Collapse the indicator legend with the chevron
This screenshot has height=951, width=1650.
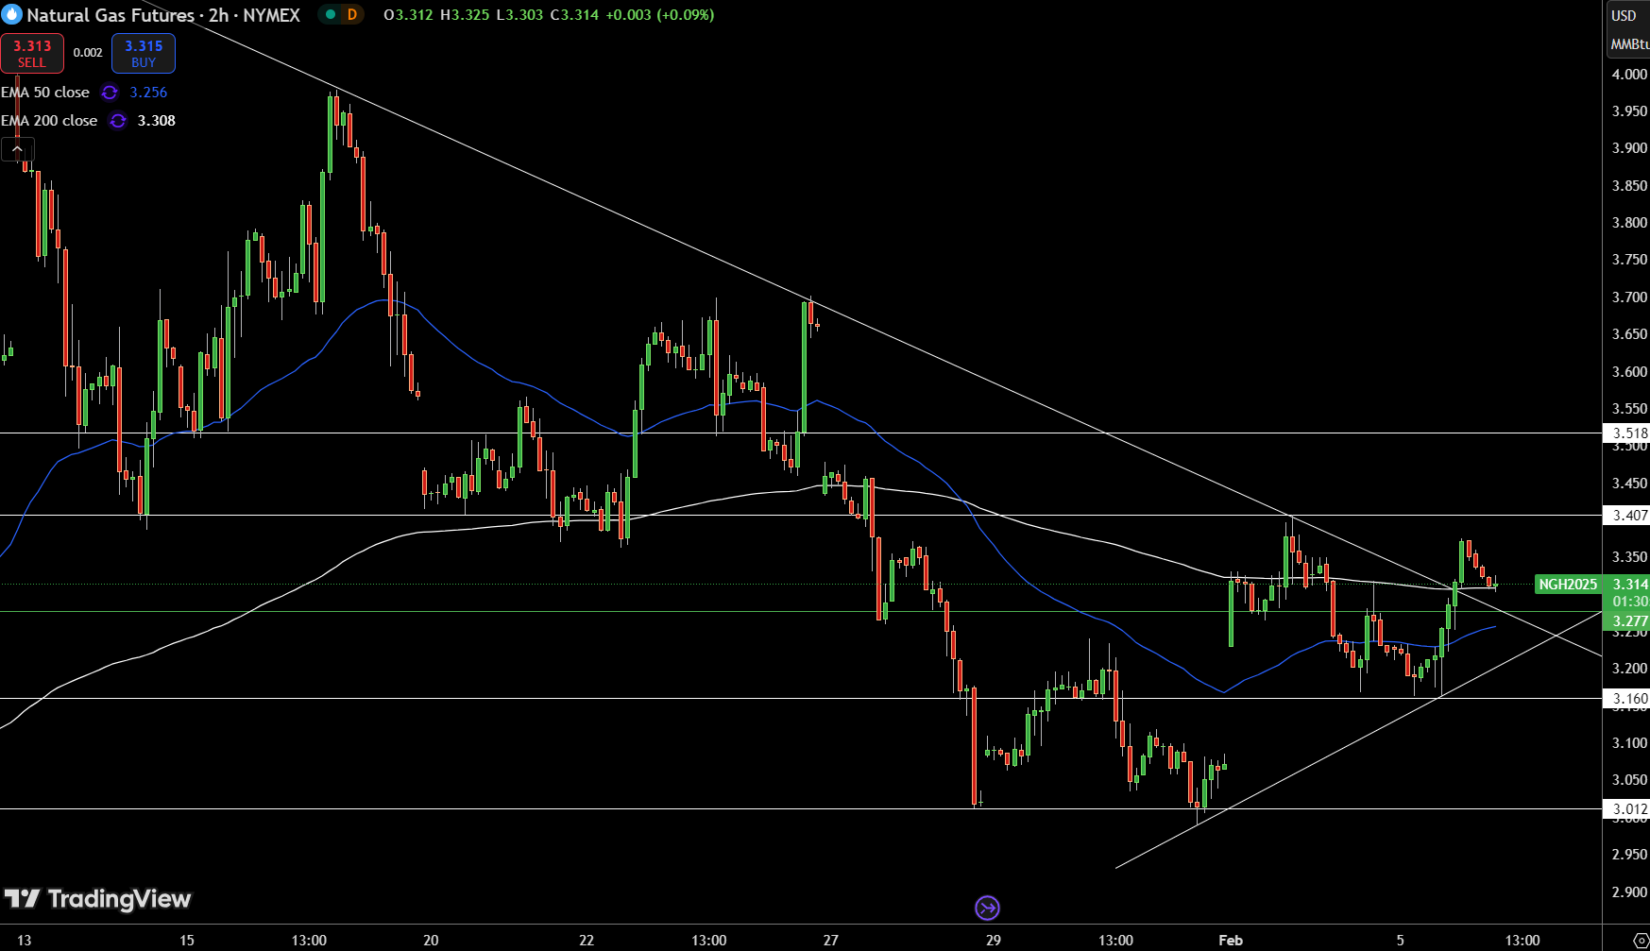[x=17, y=149]
